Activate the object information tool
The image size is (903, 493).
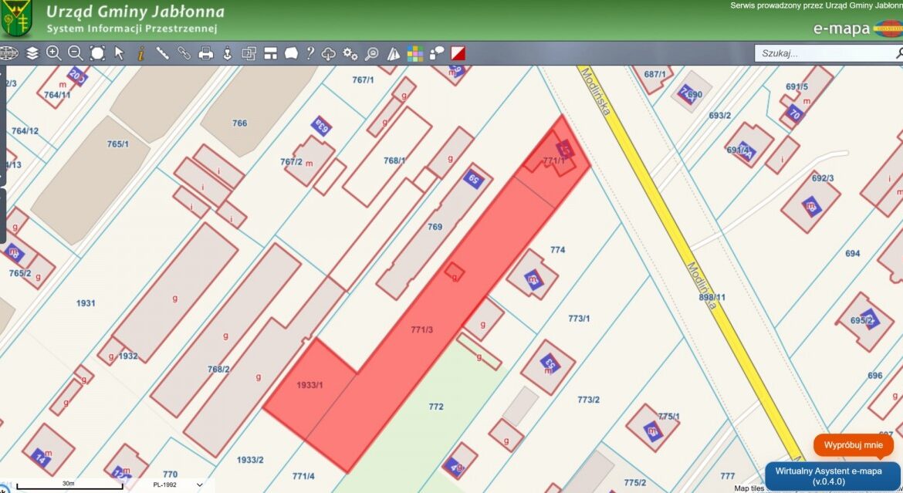click(141, 53)
